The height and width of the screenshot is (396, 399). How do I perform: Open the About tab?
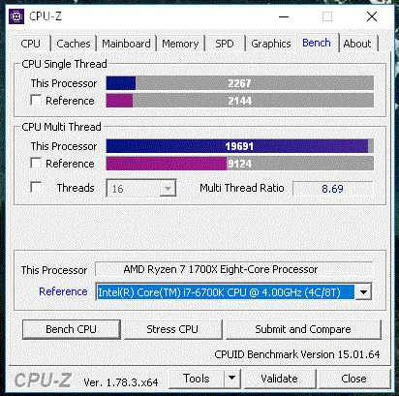pyautogui.click(x=357, y=44)
